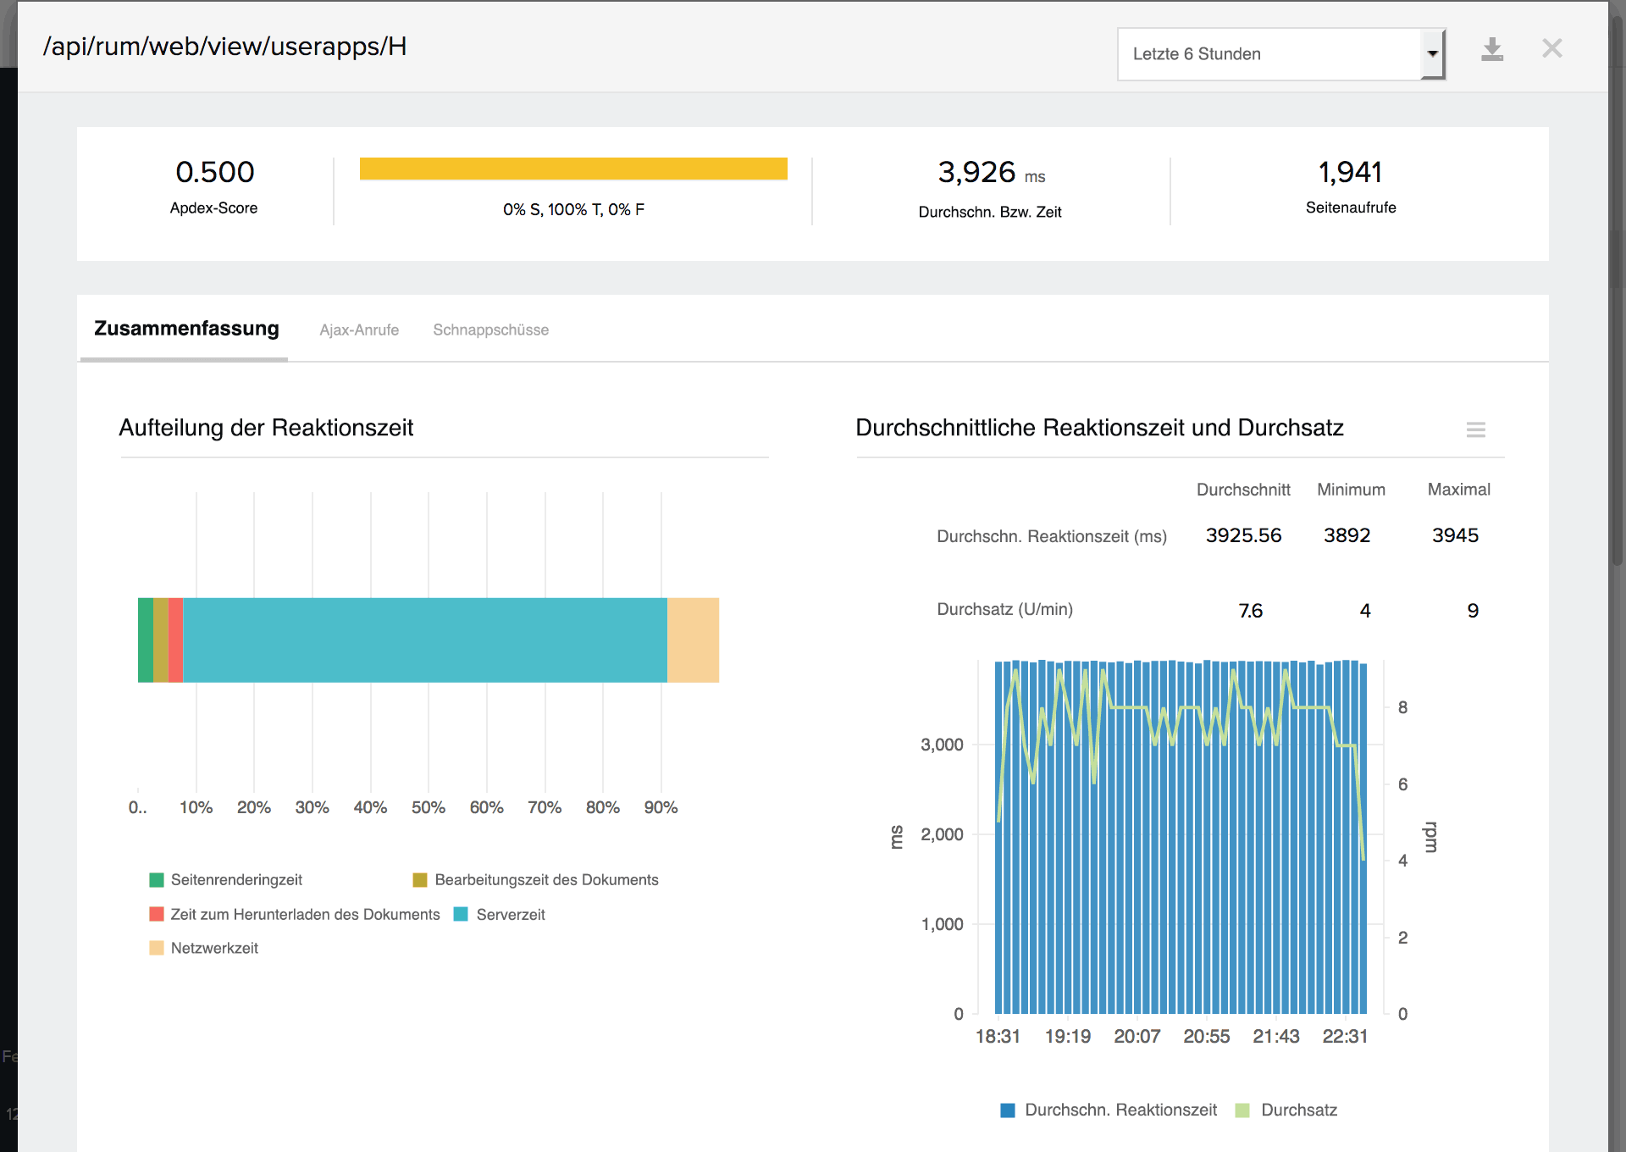
Task: Open the Schnappschüsse tab
Action: pyautogui.click(x=490, y=330)
